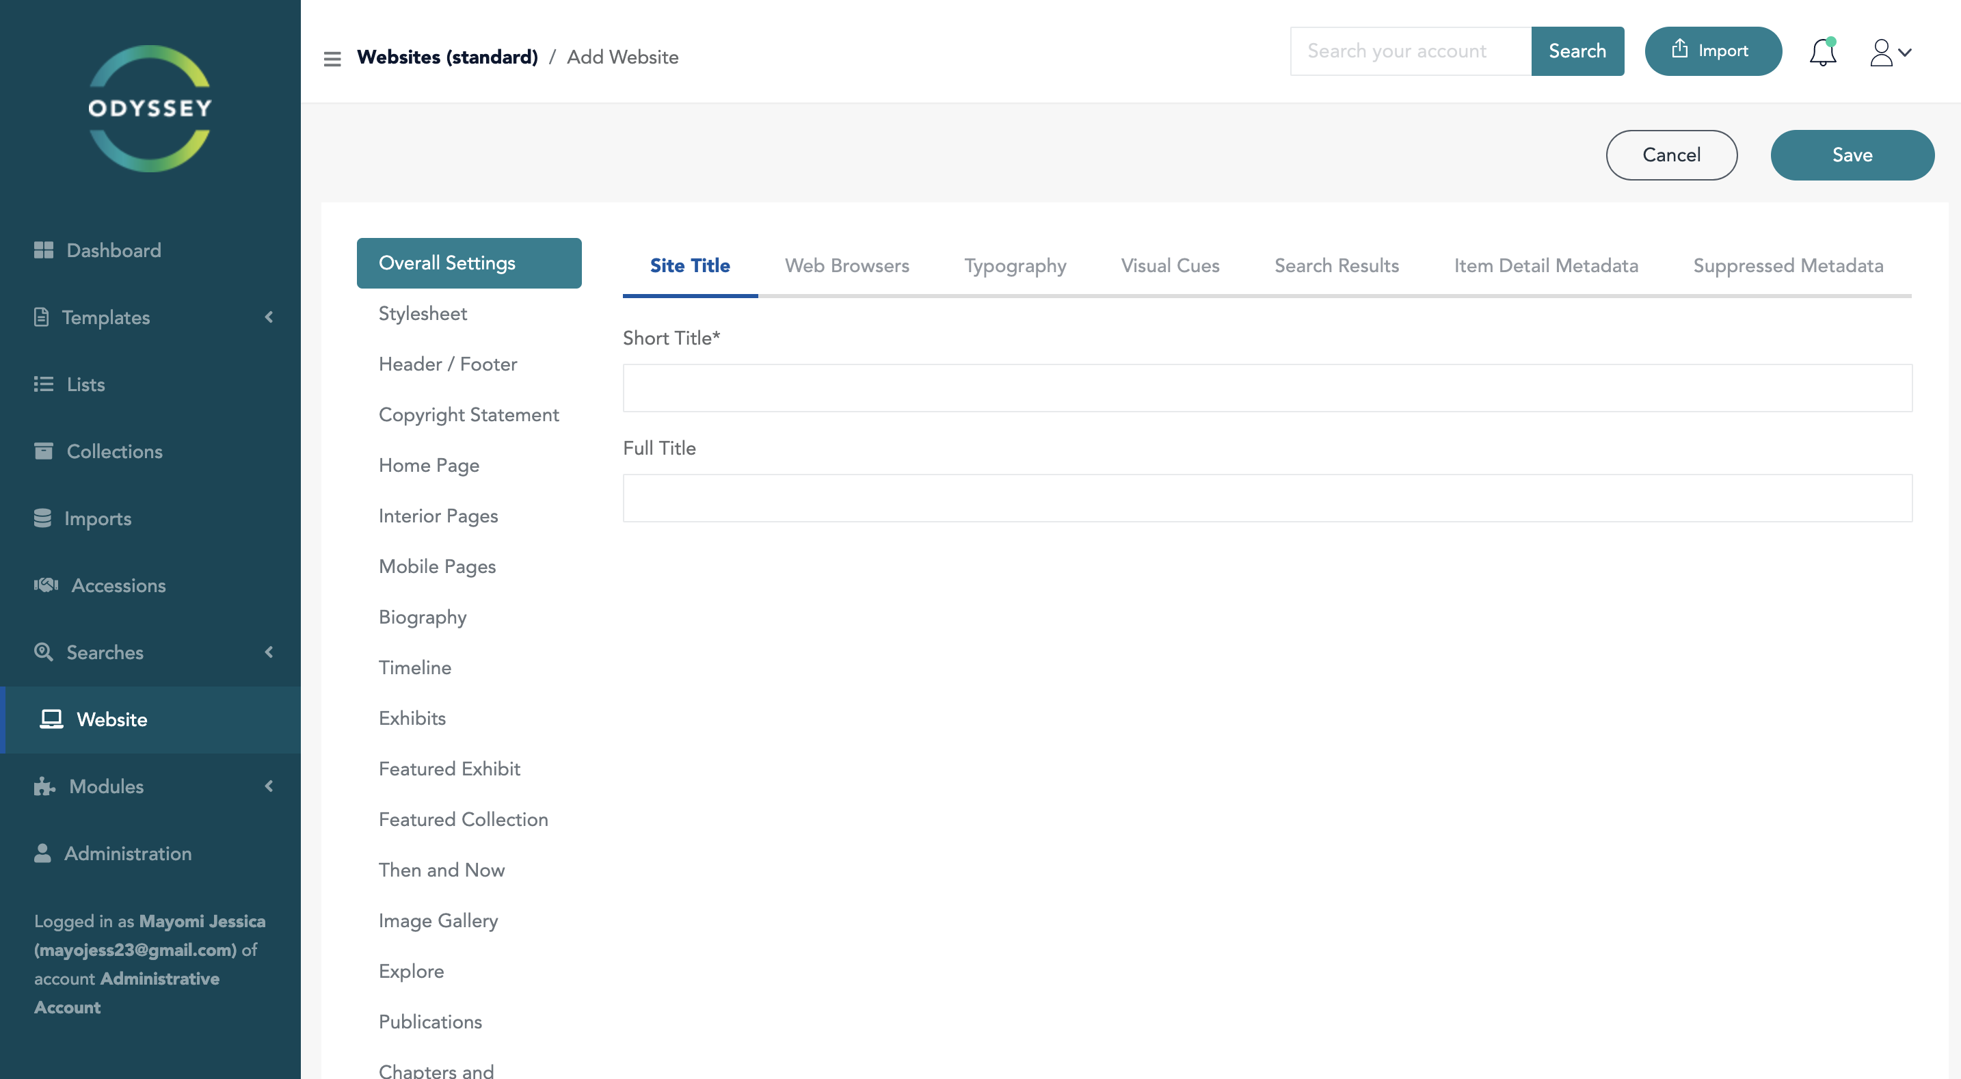Click the Collections archive icon
Viewport: 1961px width, 1079px height.
point(43,451)
